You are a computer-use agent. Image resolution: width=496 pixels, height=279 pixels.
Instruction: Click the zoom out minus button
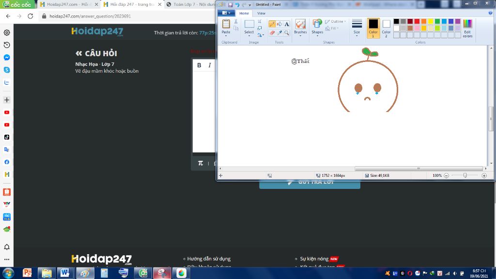(446, 175)
